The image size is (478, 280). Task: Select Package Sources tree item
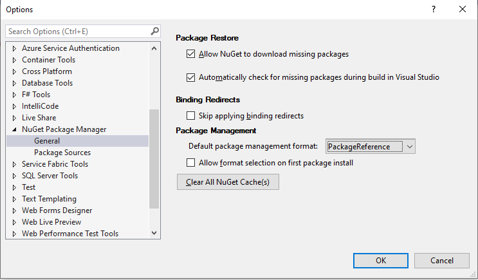pyautogui.click(x=62, y=153)
